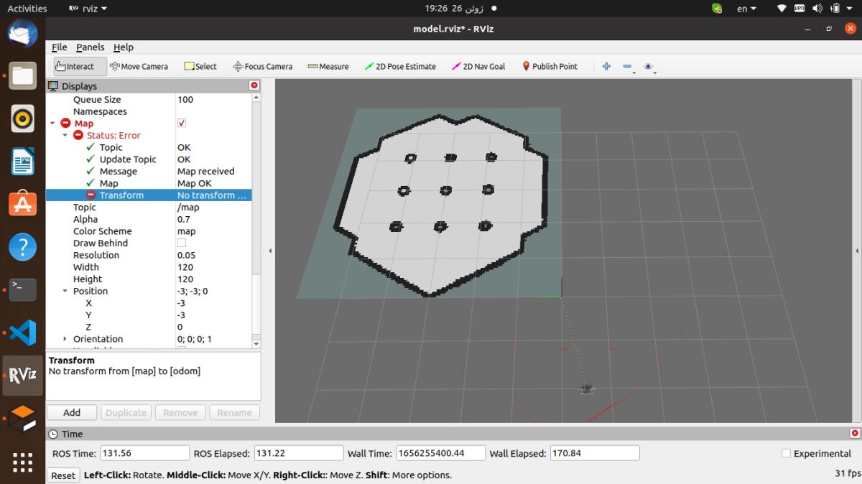Open the File menu
Image resolution: width=862 pixels, height=484 pixels.
click(x=60, y=47)
